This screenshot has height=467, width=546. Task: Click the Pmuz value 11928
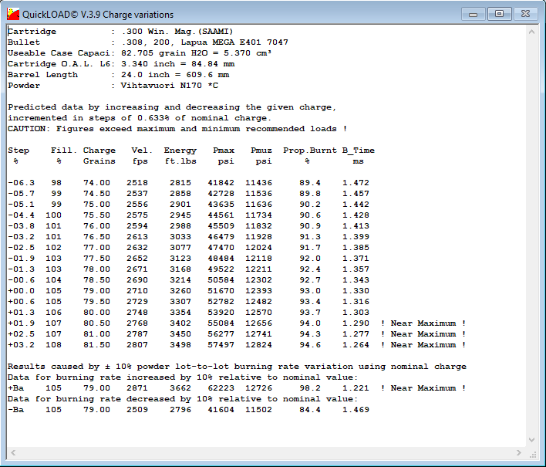coord(258,237)
